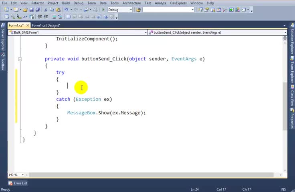Click the Add New Item toolbar icon
295x192 pixels.
[16, 10]
